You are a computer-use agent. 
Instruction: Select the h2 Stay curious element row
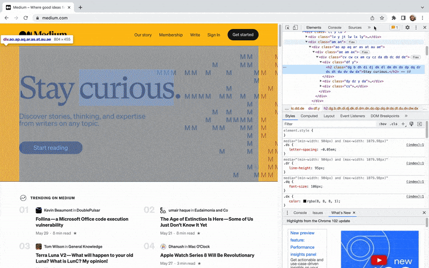[x=353, y=70]
